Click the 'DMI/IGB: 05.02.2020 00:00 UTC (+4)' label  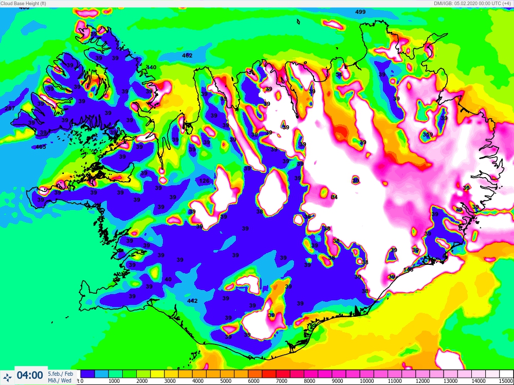tap(473, 3)
